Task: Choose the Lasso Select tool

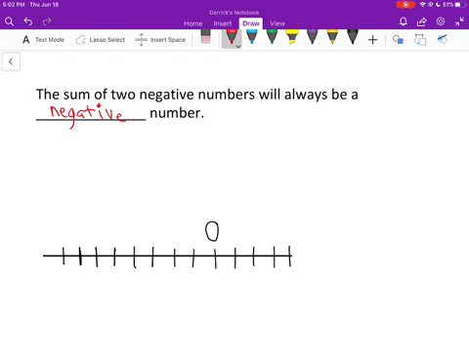Action: [101, 40]
